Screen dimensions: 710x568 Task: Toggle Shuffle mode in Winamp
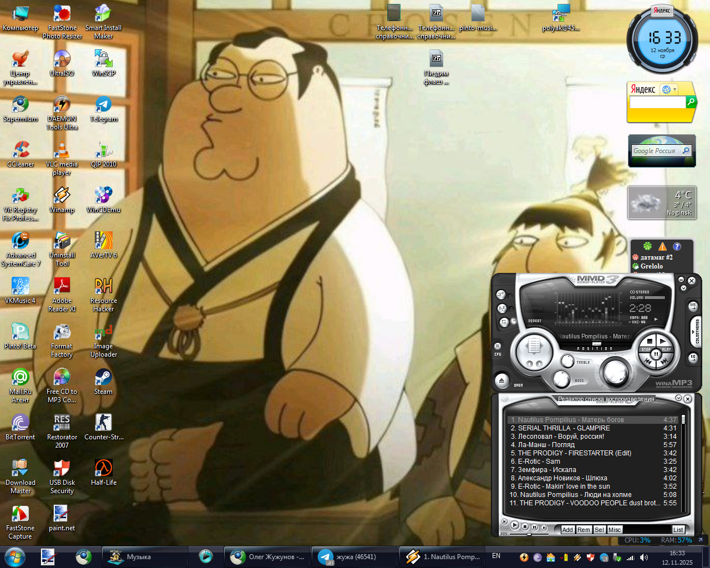click(501, 308)
